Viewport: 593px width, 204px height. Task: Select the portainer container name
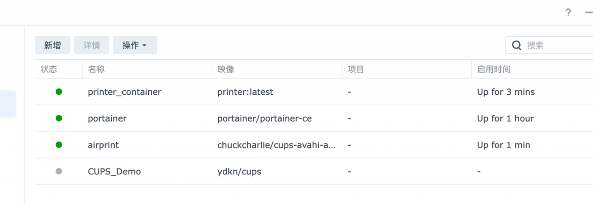[107, 118]
